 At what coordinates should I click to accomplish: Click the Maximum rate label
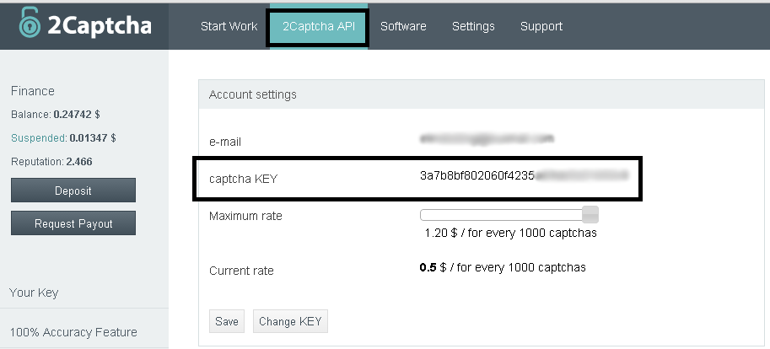245,216
